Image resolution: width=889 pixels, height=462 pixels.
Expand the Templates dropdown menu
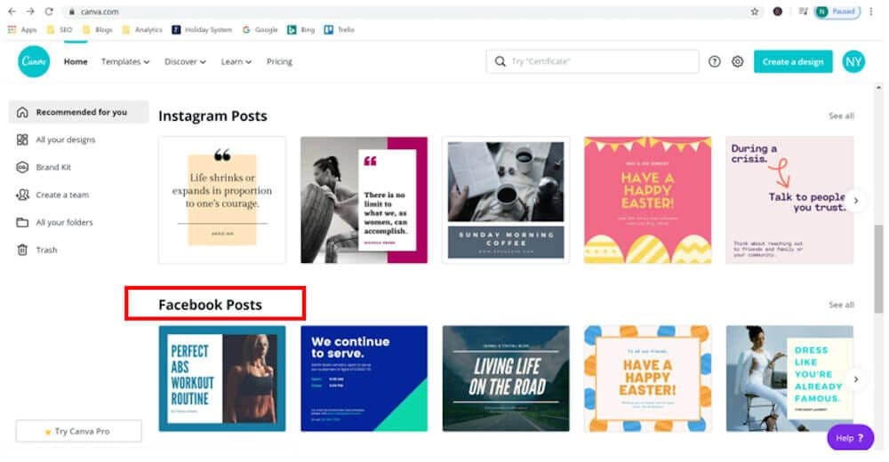point(125,61)
